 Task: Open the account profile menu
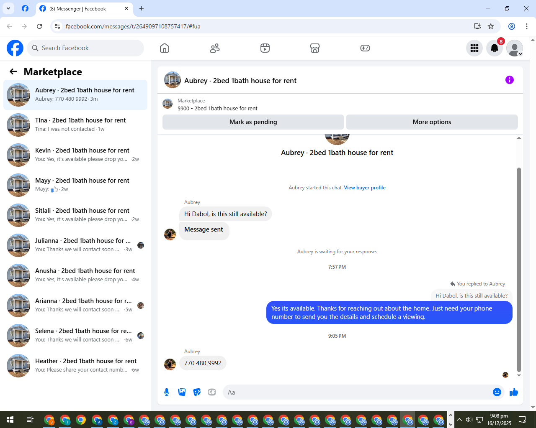click(x=515, y=48)
